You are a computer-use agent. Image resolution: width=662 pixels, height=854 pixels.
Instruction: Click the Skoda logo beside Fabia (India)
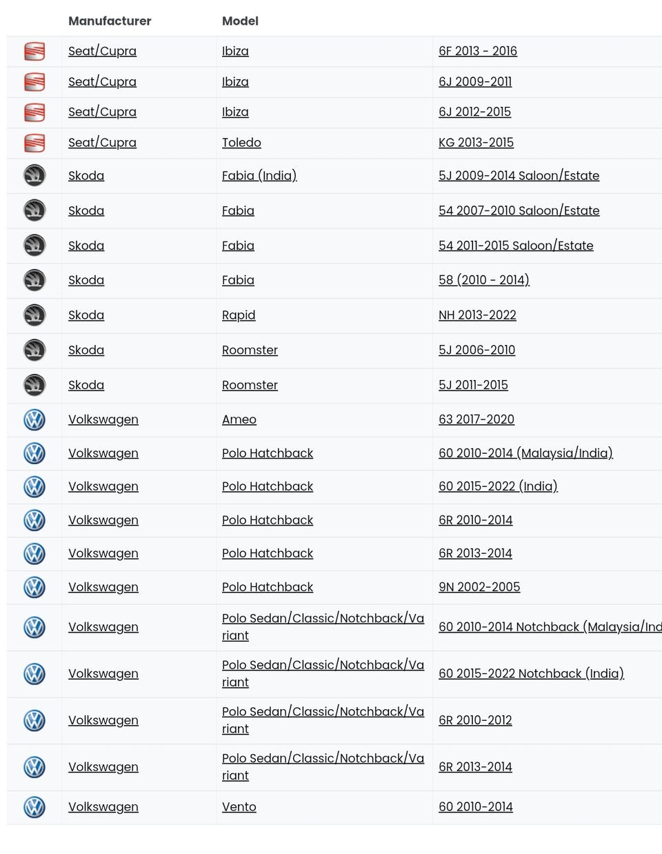(34, 176)
